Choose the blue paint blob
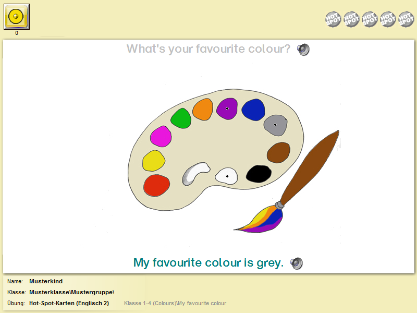Screen dimensions: 417x313 (253, 109)
